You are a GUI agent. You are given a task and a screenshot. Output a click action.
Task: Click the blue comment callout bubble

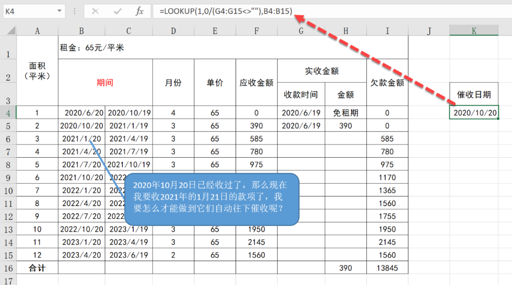click(x=212, y=199)
